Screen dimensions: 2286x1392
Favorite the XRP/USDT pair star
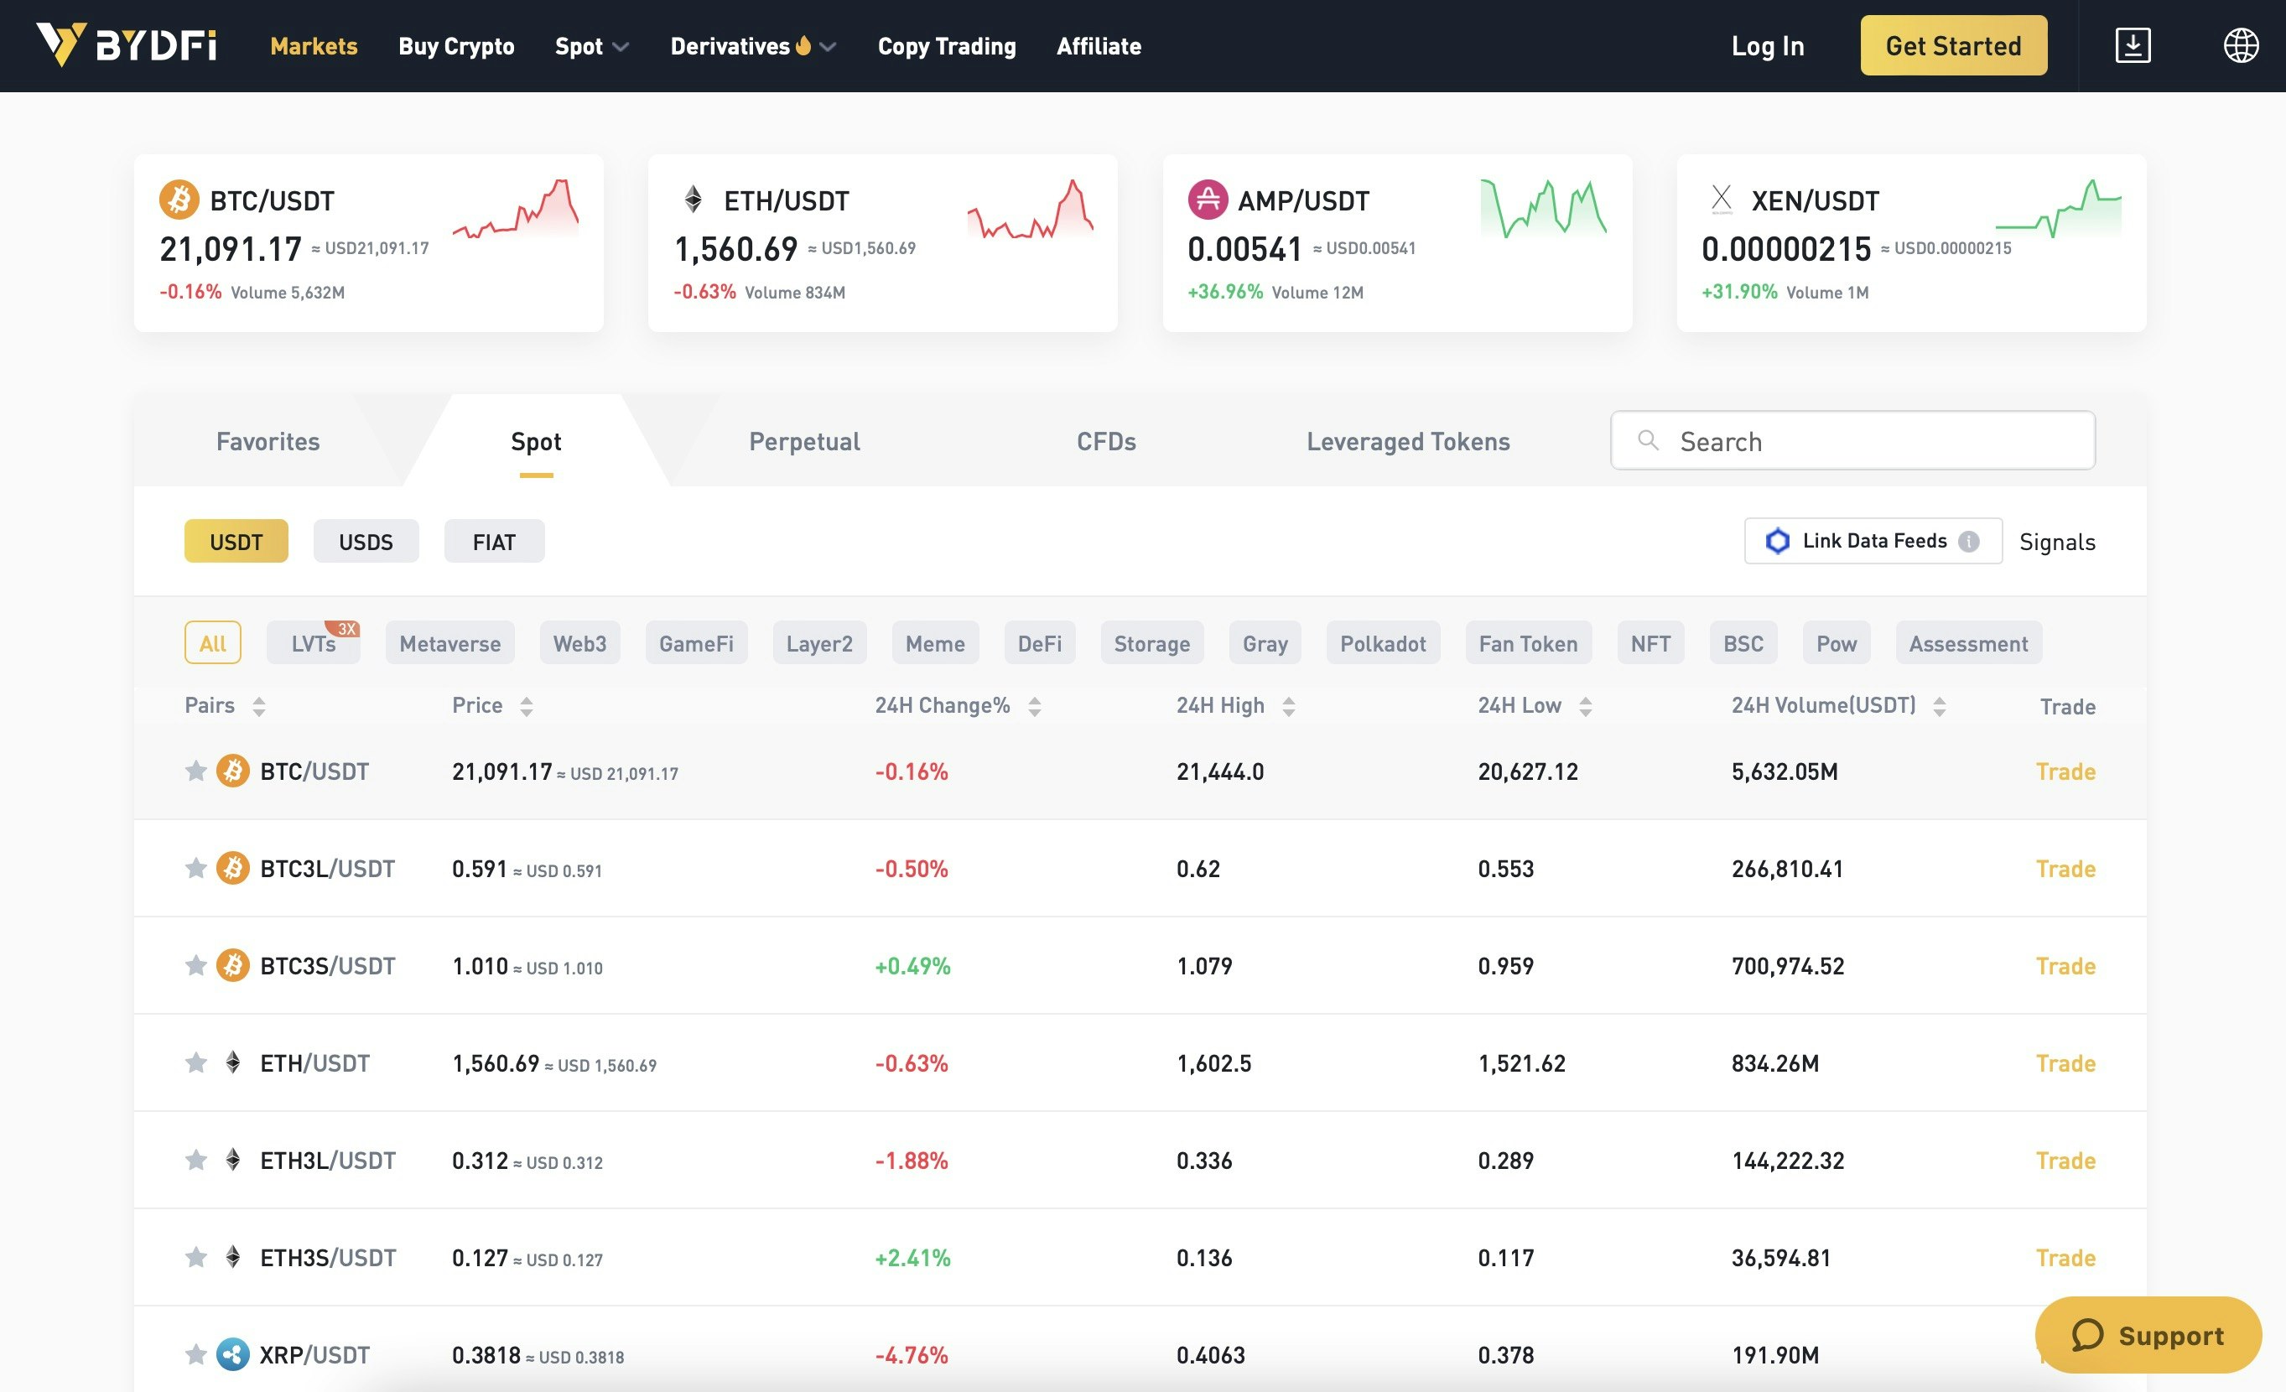point(195,1354)
